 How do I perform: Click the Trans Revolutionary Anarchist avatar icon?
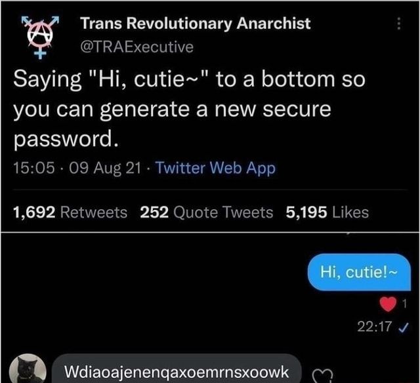pyautogui.click(x=40, y=37)
